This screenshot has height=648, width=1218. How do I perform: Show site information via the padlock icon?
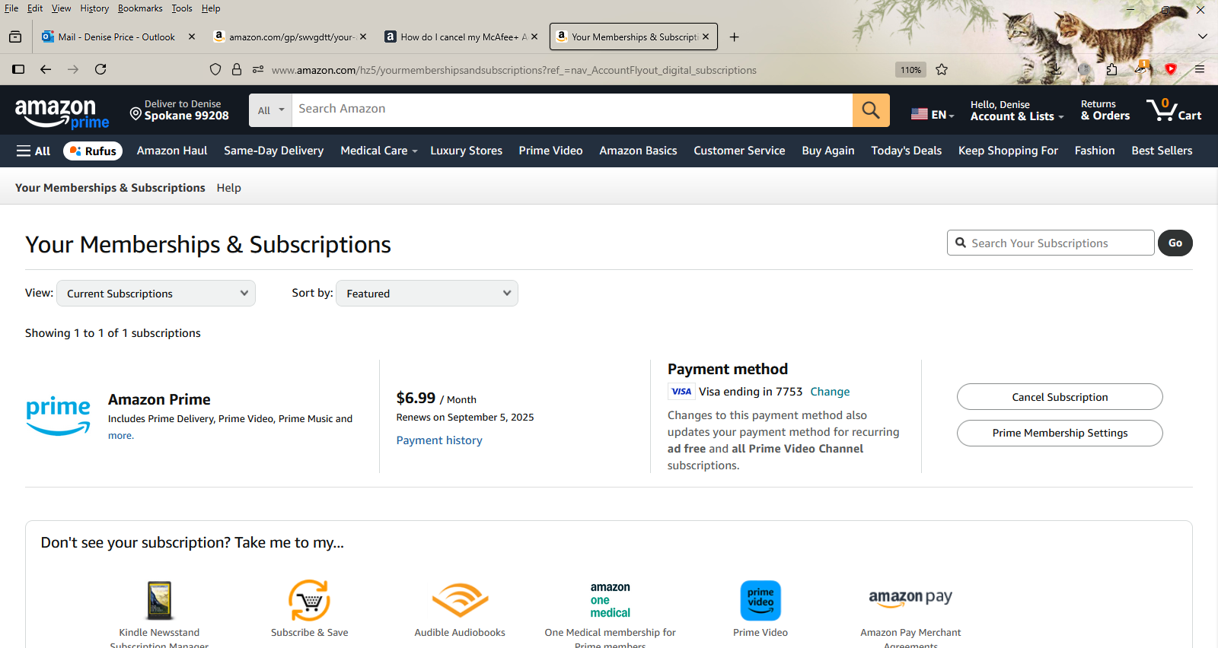point(237,70)
